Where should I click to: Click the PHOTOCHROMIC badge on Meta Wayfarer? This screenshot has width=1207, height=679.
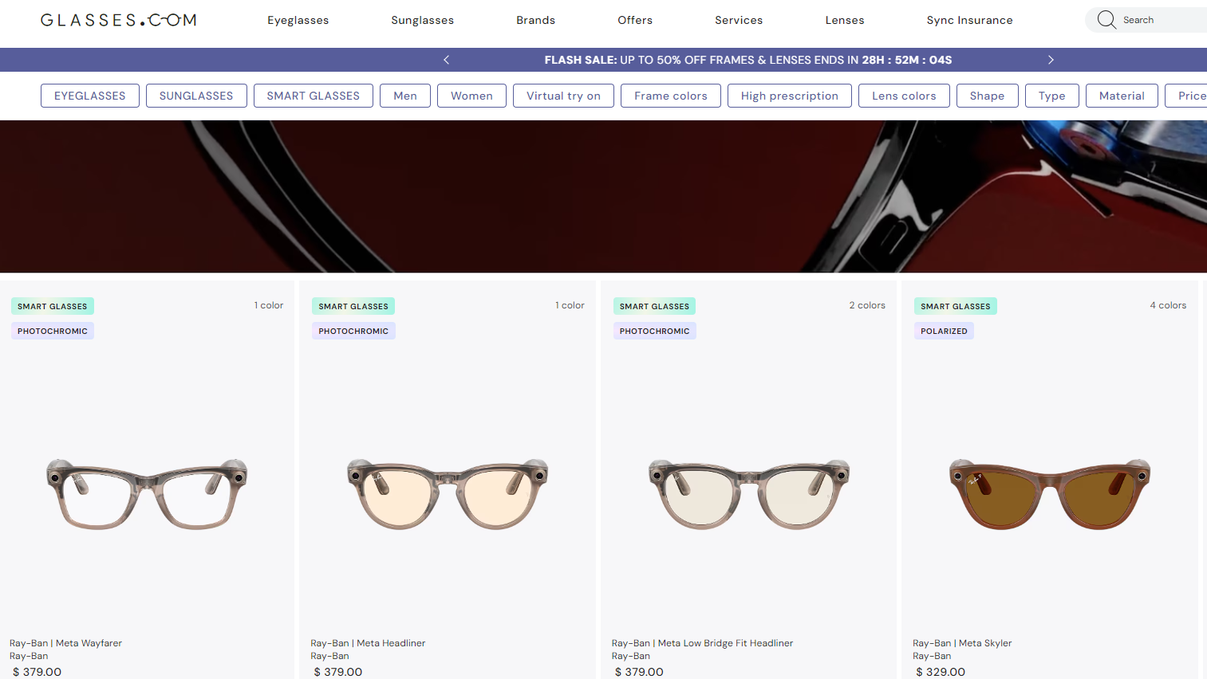tap(53, 331)
